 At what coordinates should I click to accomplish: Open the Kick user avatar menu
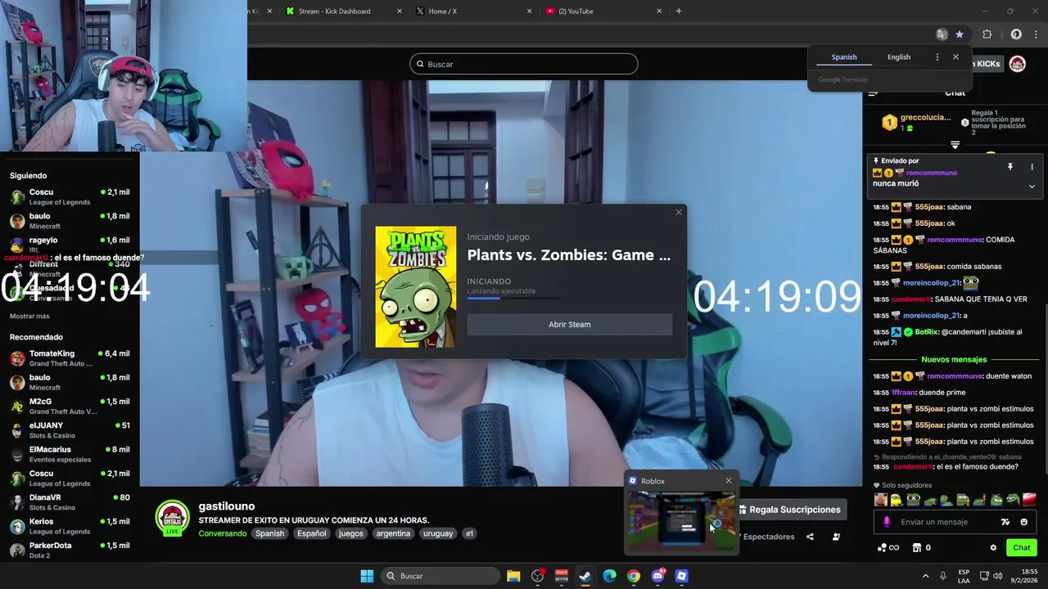[1018, 64]
